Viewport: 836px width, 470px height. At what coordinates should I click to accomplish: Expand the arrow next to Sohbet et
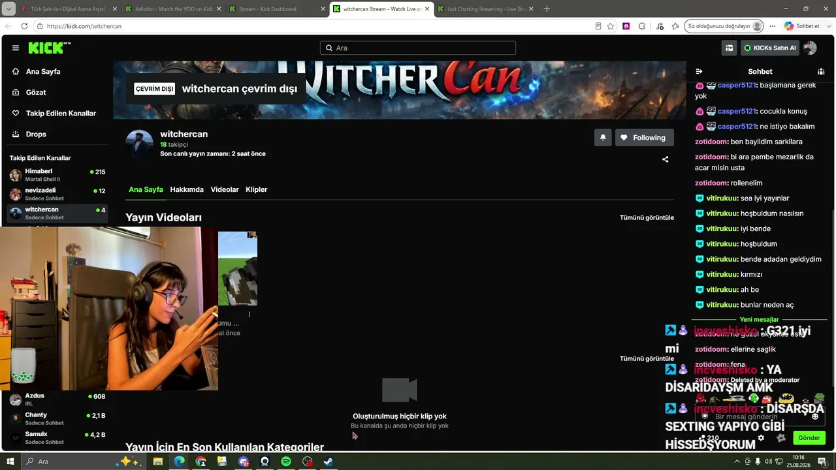[828, 26]
